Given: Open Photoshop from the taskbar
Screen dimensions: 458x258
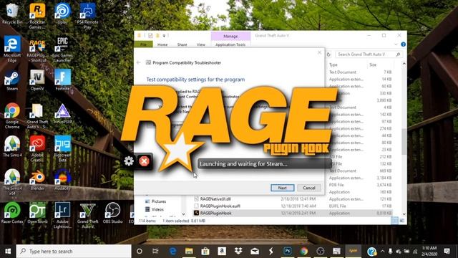Looking at the screenshot, I should click(x=288, y=251).
